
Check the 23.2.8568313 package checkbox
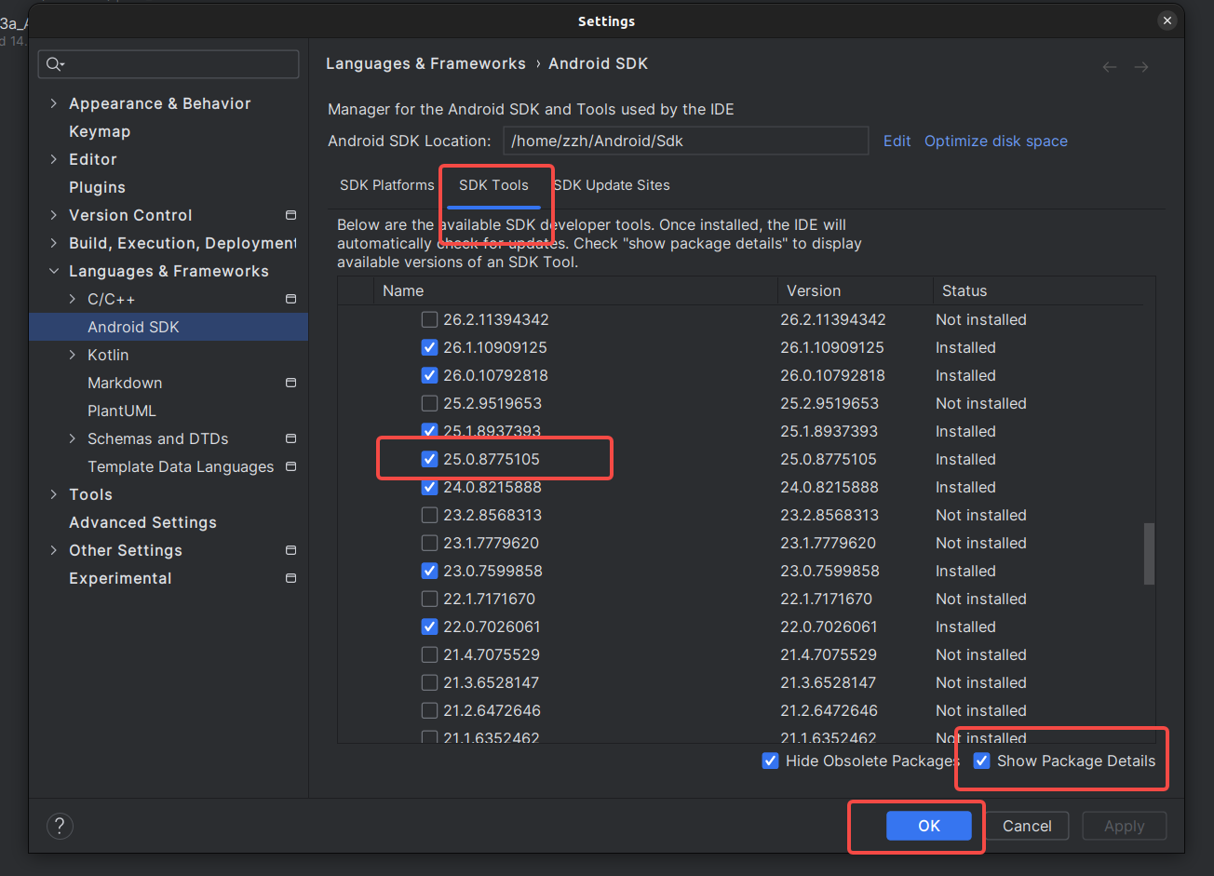pyautogui.click(x=429, y=515)
